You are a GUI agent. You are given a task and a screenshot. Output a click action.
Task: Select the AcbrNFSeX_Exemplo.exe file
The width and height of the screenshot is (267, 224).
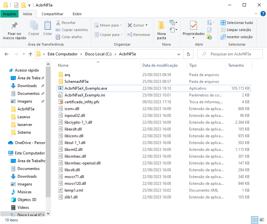(153, 88)
